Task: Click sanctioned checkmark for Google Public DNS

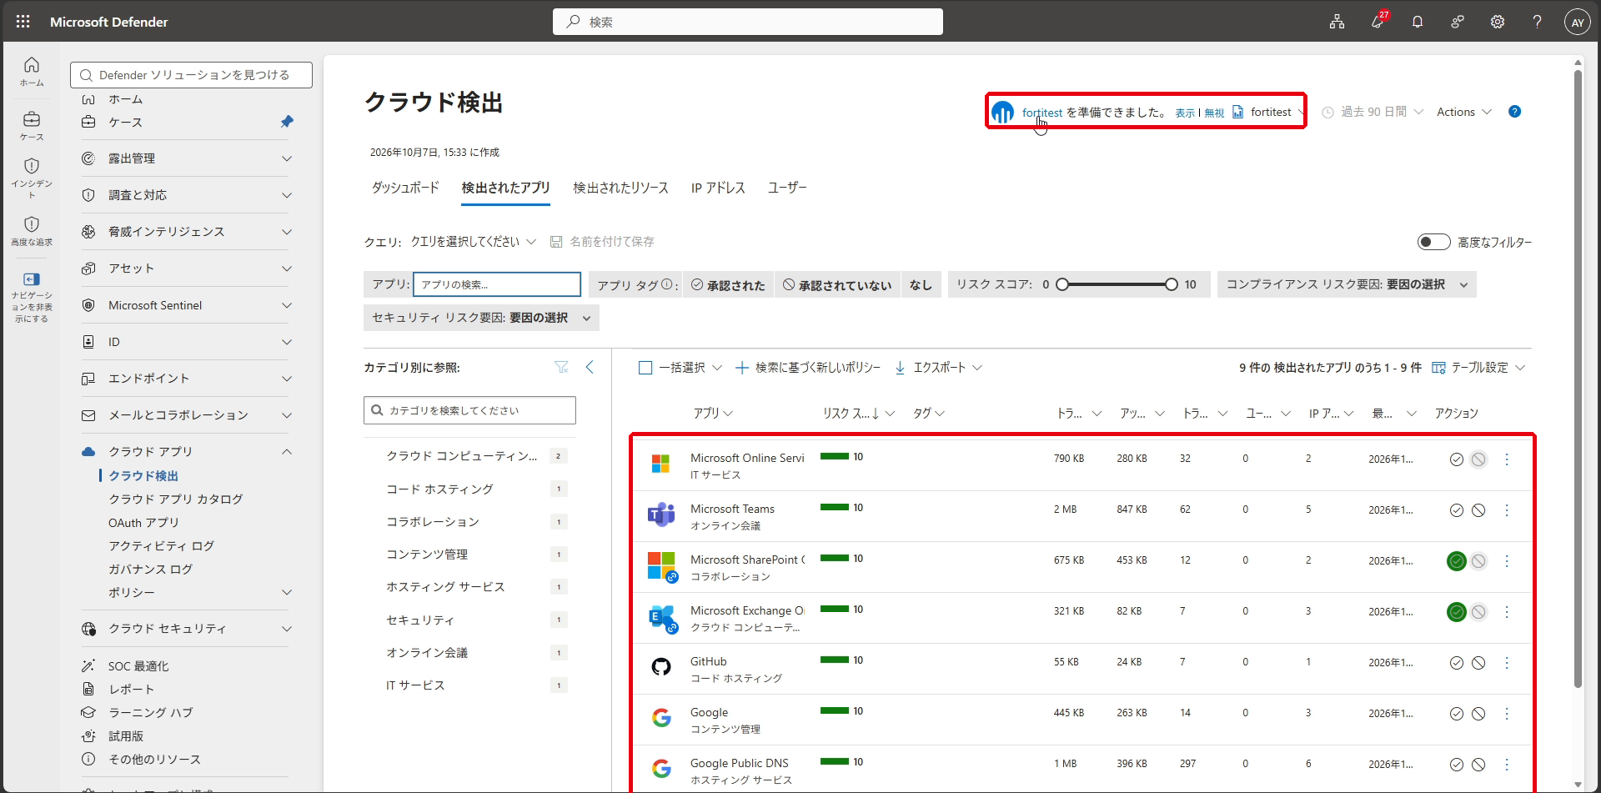Action: [x=1456, y=765]
